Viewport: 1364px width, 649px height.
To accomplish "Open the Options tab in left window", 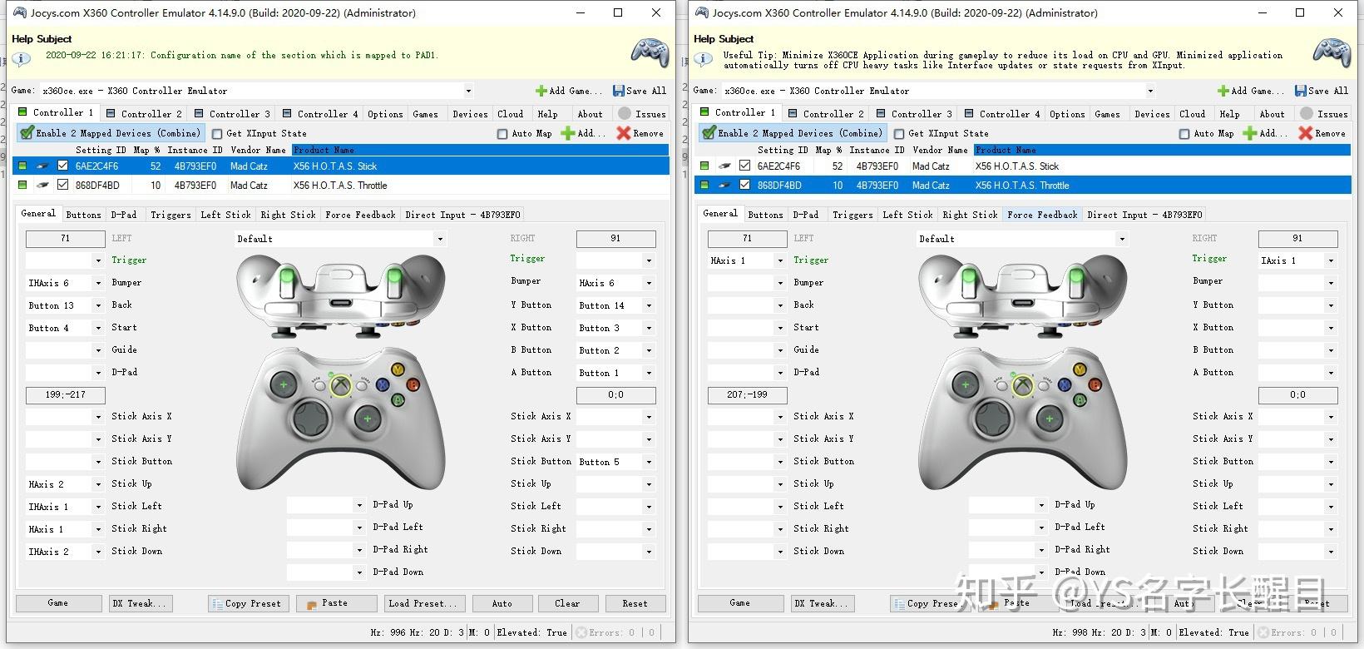I will 385,114.
